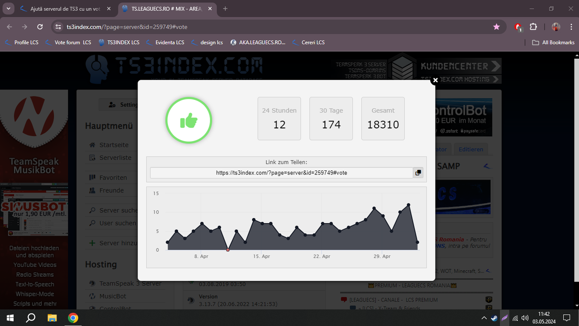Open the Evidenta LCS bookmark
Screen dimensions: 579x326
coord(165,42)
